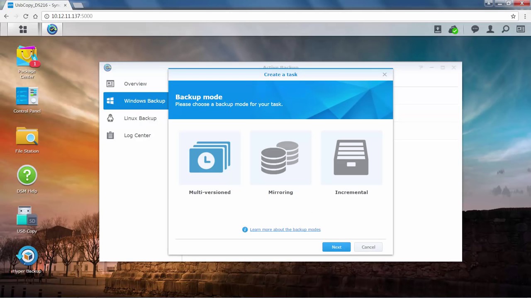
Task: Bookmark this page with the star
Action: pyautogui.click(x=513, y=16)
